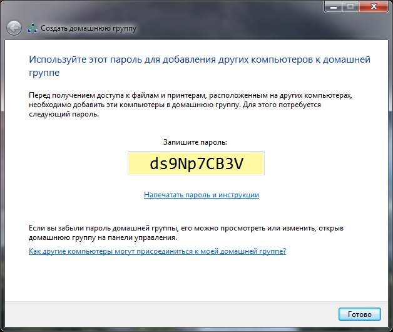Screen dimensions: 393x332
Task: Close the dialog window
Action: [x=374, y=6]
